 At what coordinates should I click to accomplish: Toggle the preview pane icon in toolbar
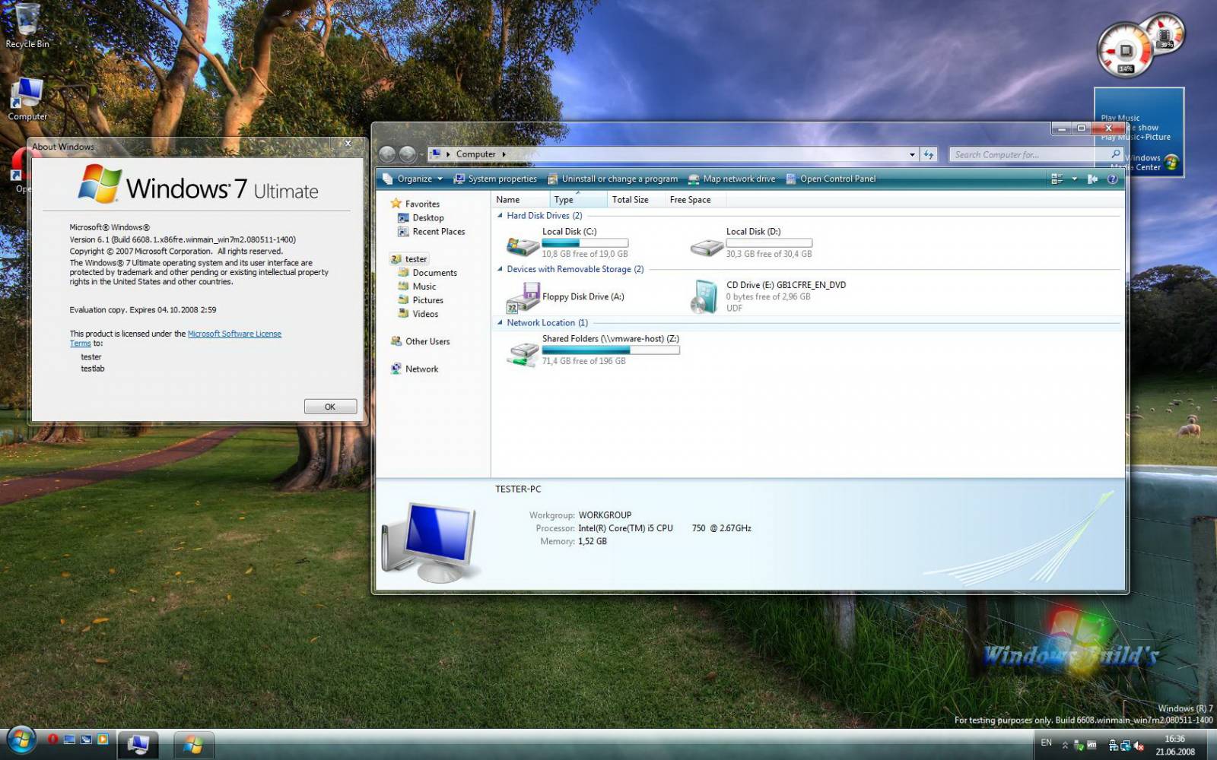tap(1092, 179)
